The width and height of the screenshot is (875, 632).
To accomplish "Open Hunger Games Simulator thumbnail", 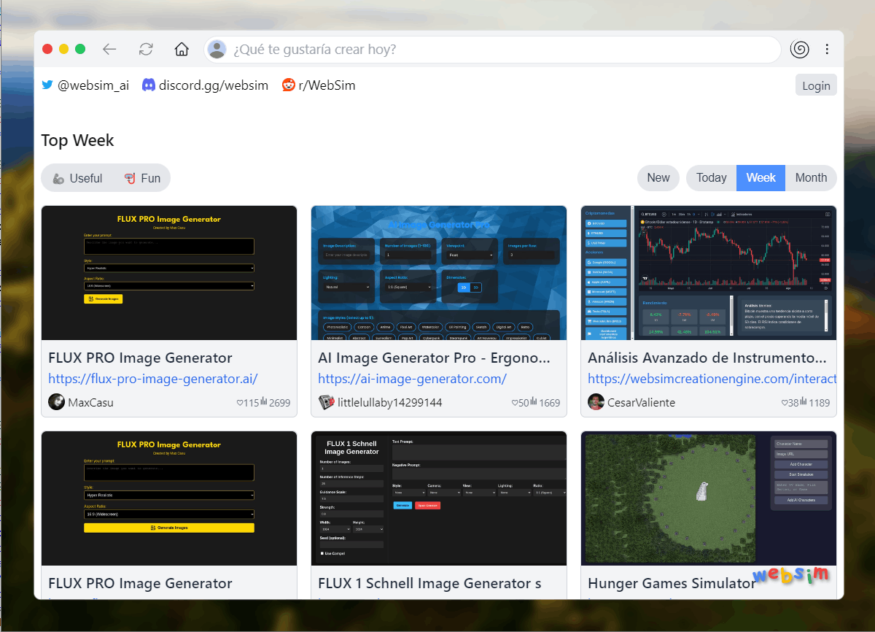I will click(709, 498).
